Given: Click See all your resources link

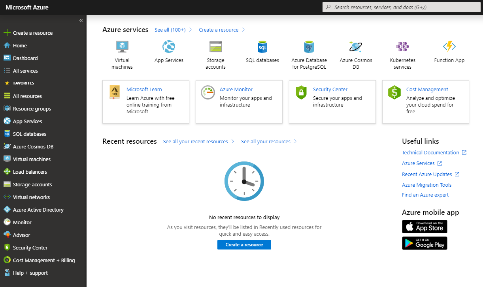Looking at the screenshot, I should click(266, 141).
